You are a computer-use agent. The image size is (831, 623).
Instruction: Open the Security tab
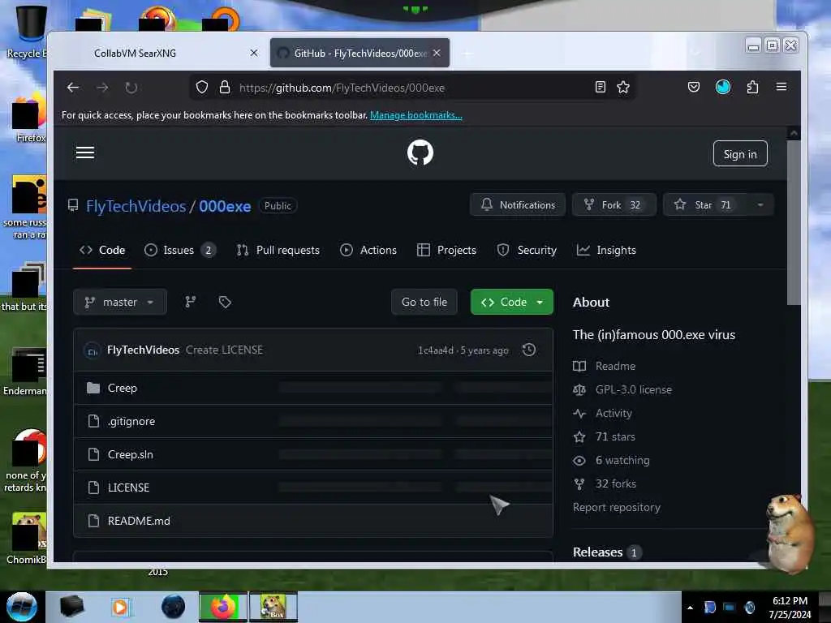(x=527, y=250)
